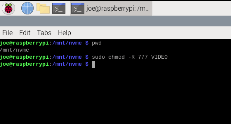This screenshot has width=231, height=124.
Task: Open the Tabs menu
Action: point(44,33)
